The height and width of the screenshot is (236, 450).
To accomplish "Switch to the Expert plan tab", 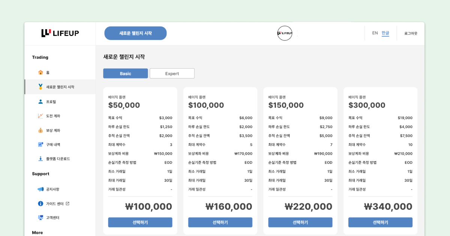I will point(172,73).
